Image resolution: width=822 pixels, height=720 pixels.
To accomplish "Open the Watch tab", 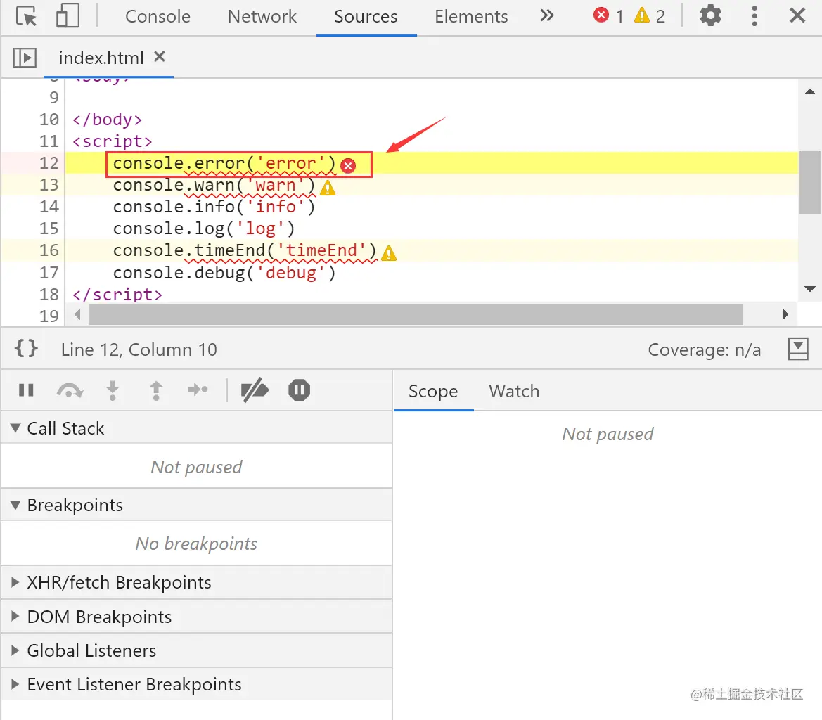I will click(514, 392).
